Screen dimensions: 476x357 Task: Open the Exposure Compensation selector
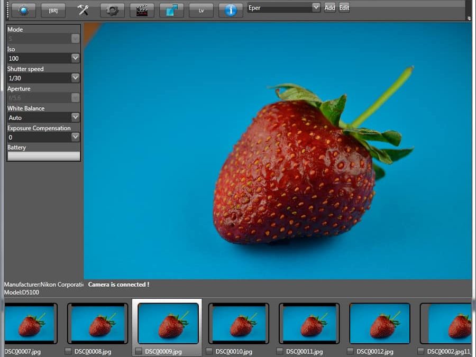tap(75, 137)
